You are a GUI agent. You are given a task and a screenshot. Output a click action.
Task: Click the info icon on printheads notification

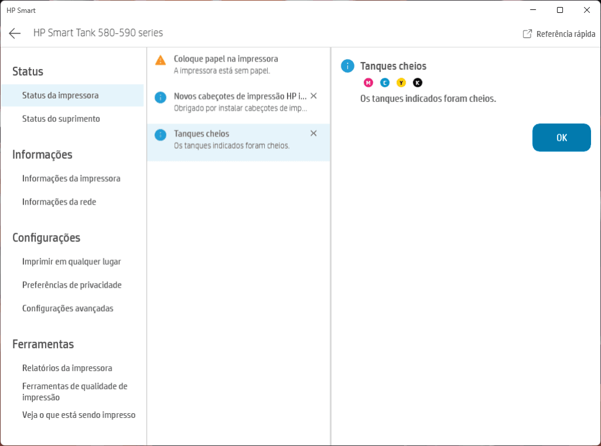[159, 96]
